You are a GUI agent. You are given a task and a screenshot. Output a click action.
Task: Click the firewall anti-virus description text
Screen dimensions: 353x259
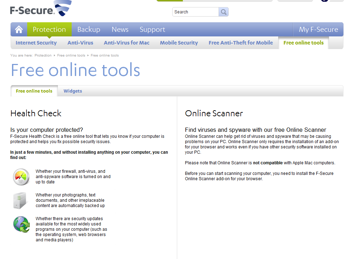(x=73, y=177)
